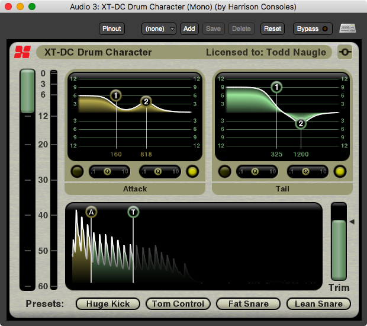Select Tail EQ node 2 handle
The height and width of the screenshot is (326, 367).
pos(301,123)
